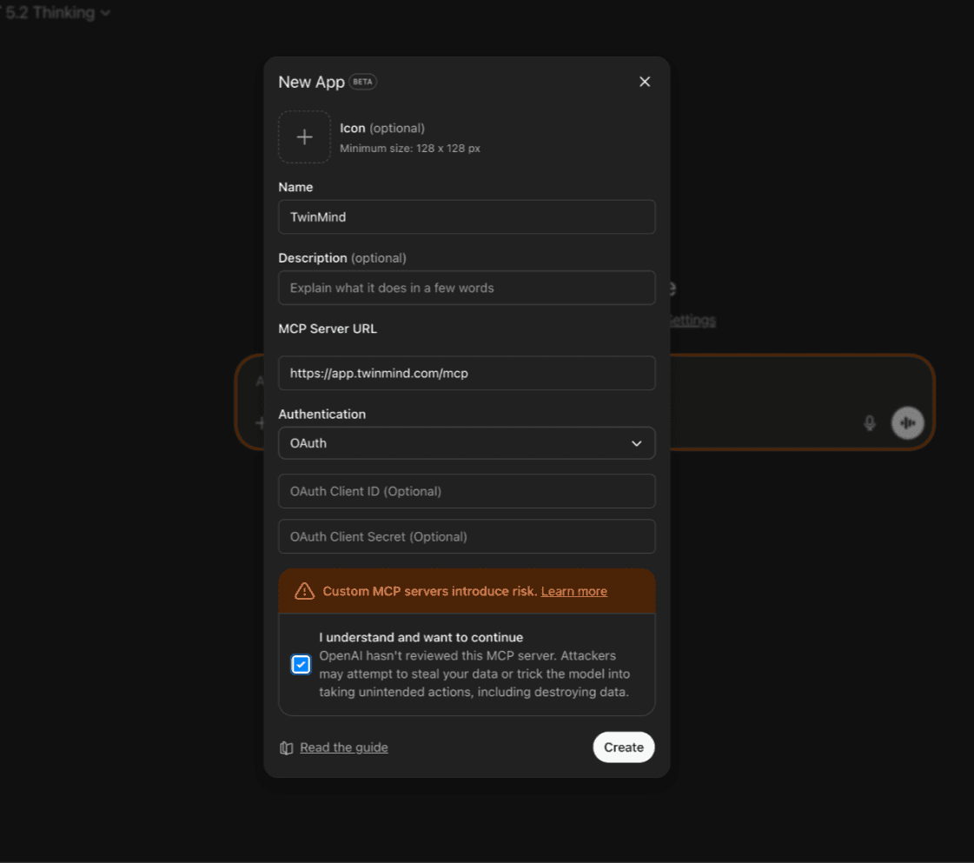Open the Learn more link about MCP risks
Screen dimensions: 974x863
573,591
